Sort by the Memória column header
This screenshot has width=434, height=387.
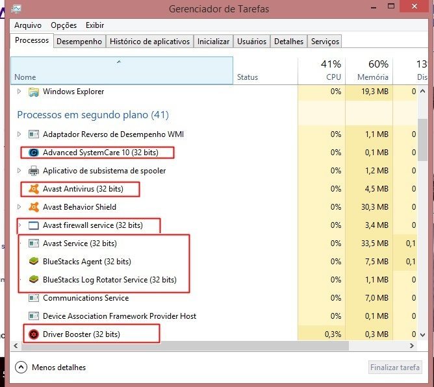pos(369,71)
